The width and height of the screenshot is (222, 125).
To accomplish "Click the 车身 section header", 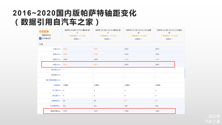I will (41, 44).
